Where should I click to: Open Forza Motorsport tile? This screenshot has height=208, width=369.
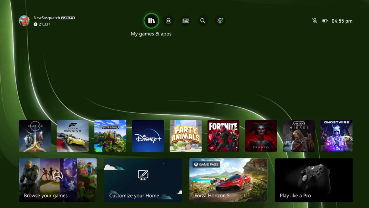[72, 136]
